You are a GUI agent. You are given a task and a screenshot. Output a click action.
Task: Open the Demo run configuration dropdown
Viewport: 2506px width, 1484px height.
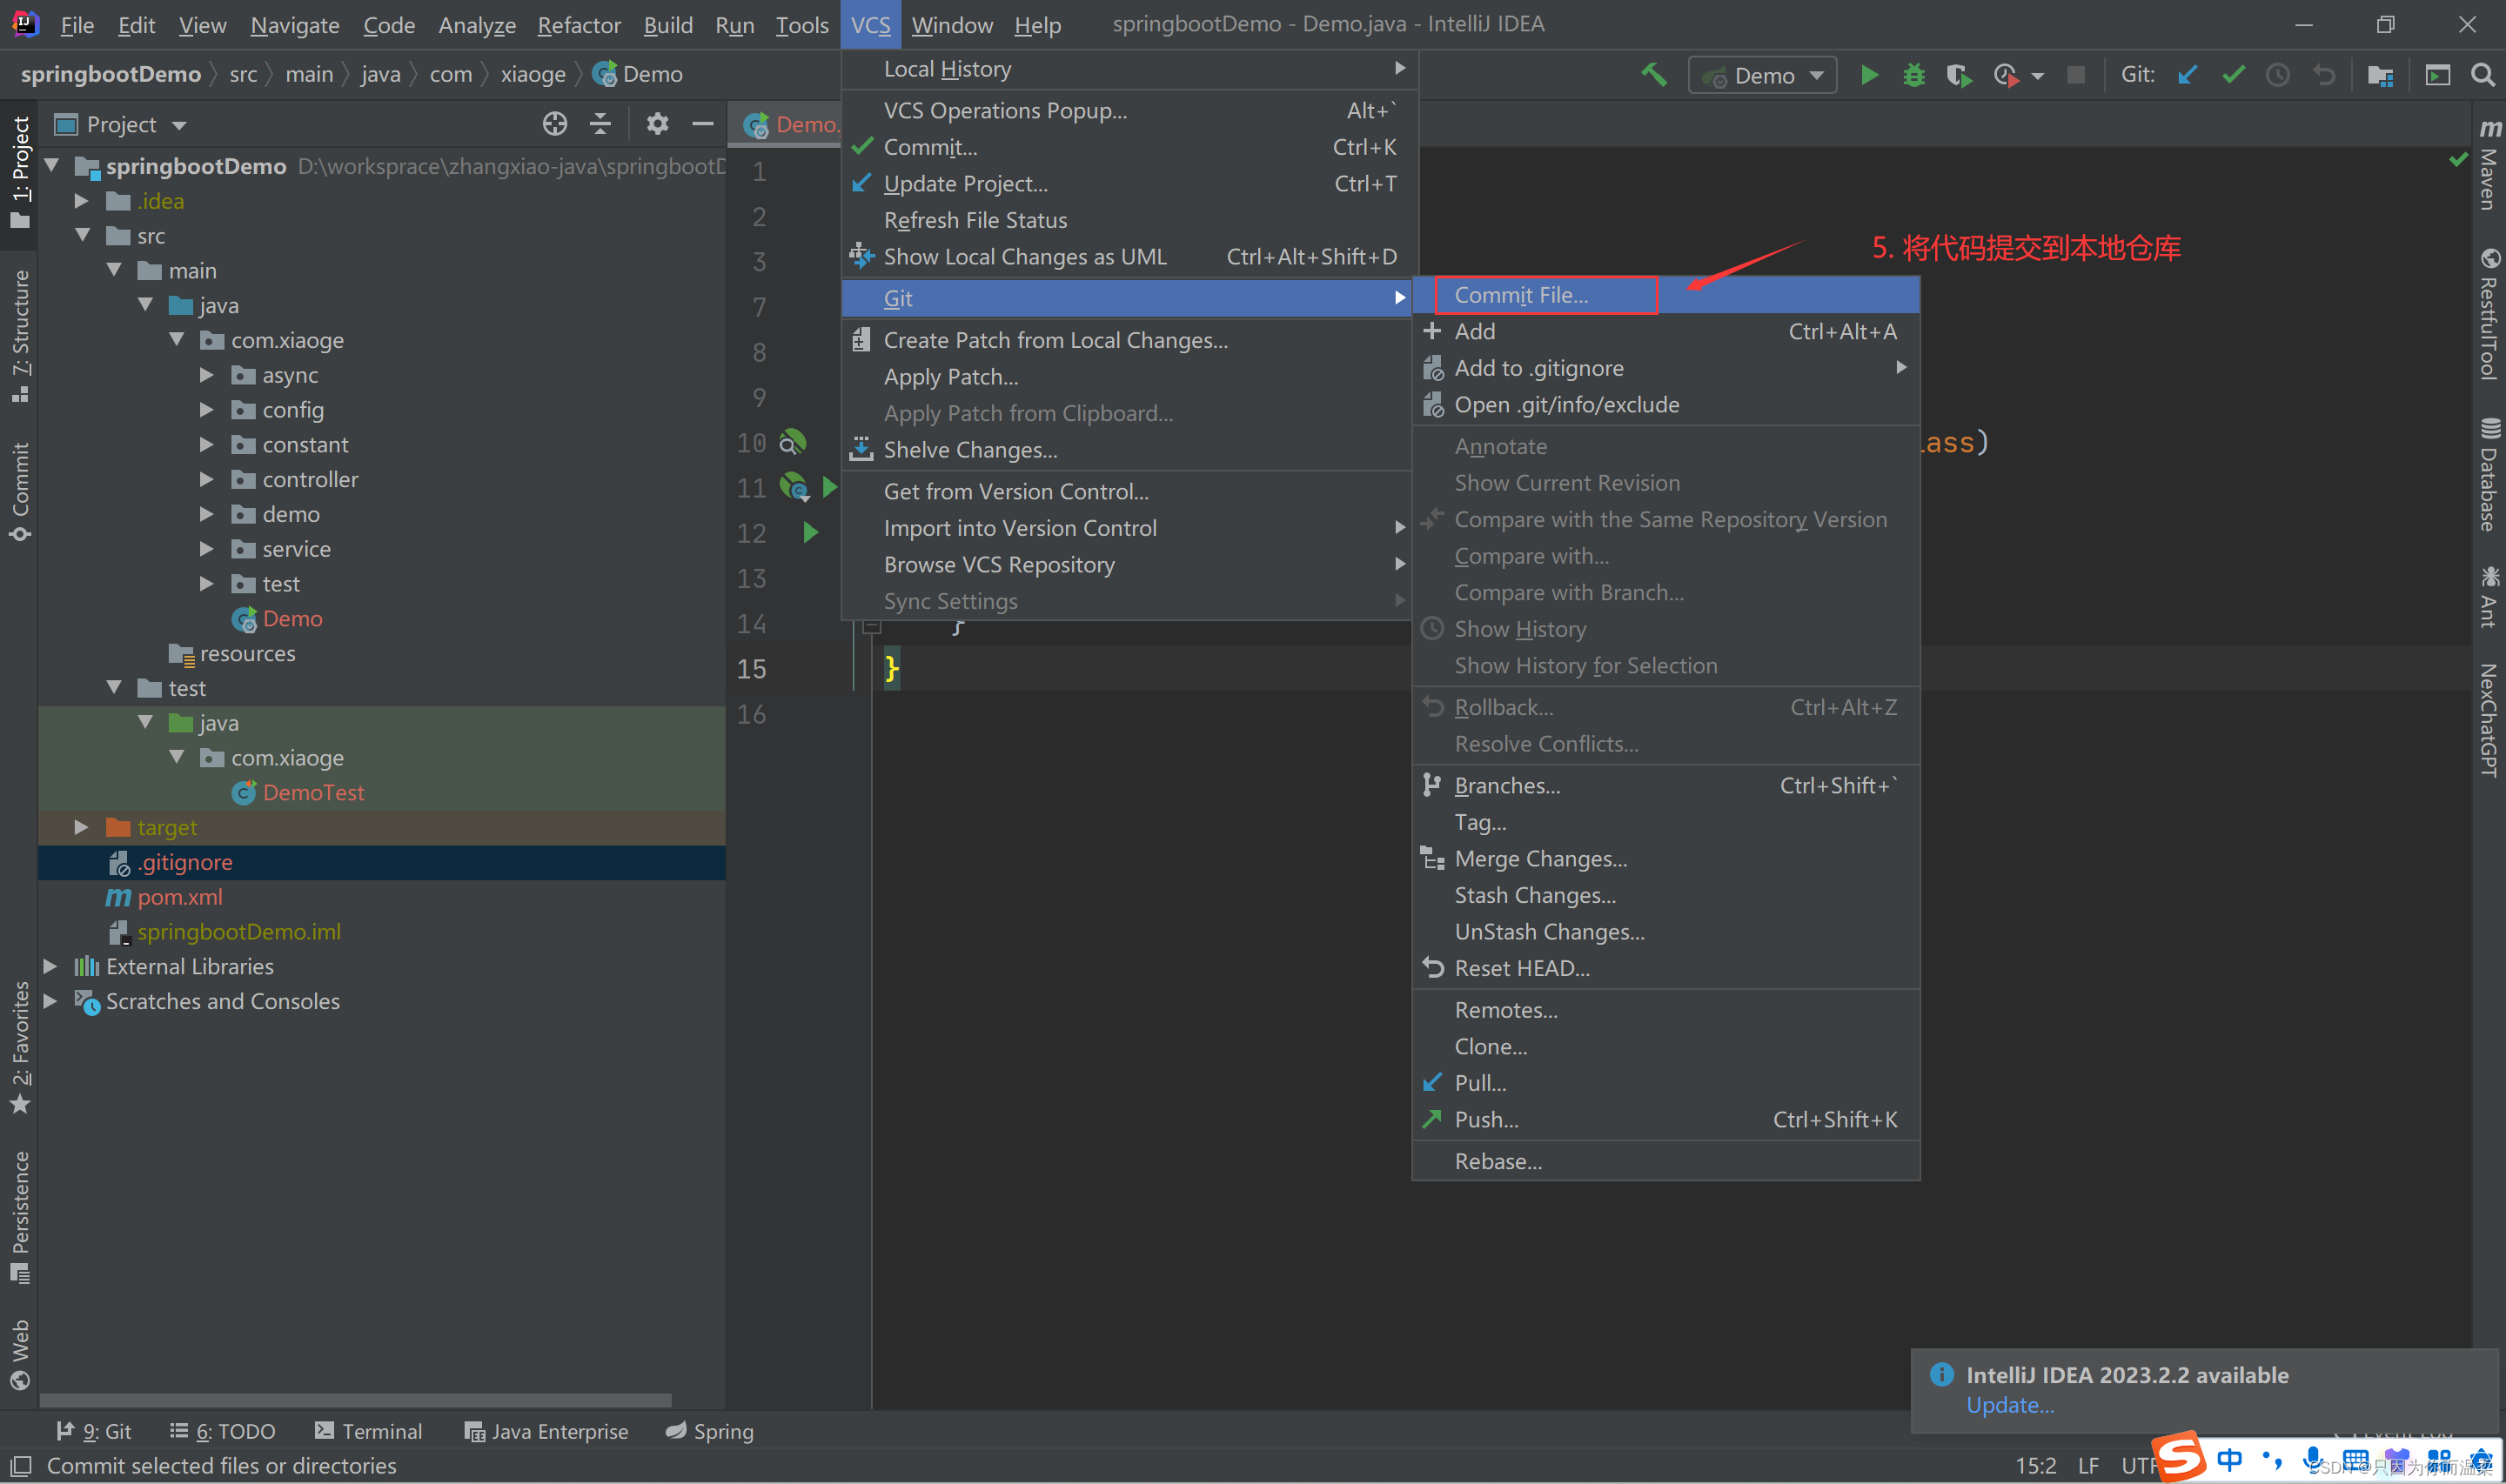click(1762, 76)
